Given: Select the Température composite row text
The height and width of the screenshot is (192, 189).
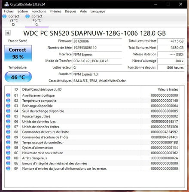Looking at the screenshot, I should 39,101.
